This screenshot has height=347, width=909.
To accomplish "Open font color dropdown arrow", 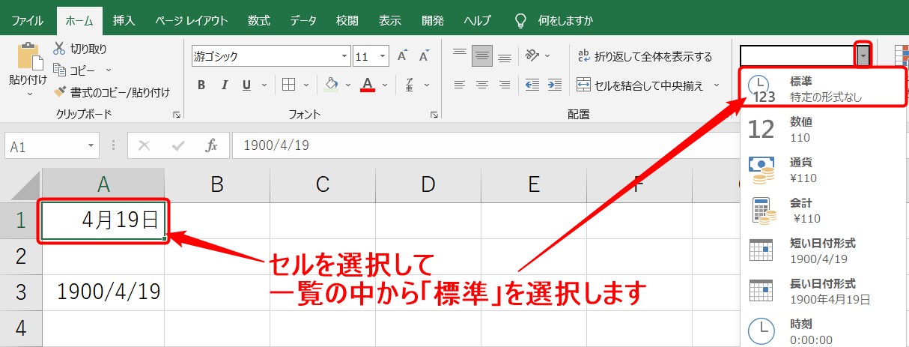I will [383, 85].
